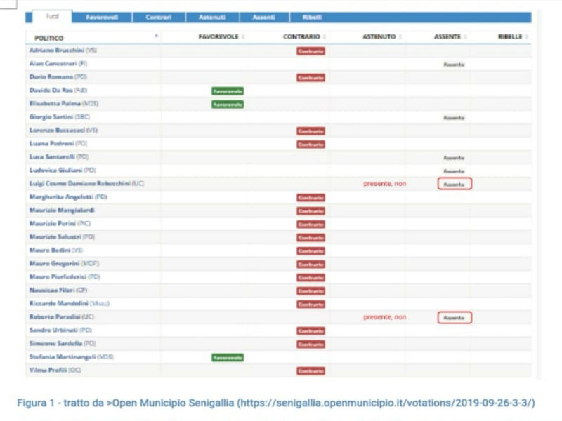Sort table by Politico column arrow
562x421 pixels.
pyautogui.click(x=156, y=36)
